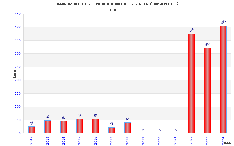This screenshot has height=146, width=234.
Task: Click the 2017 x-axis year label
Action: pos(111,140)
